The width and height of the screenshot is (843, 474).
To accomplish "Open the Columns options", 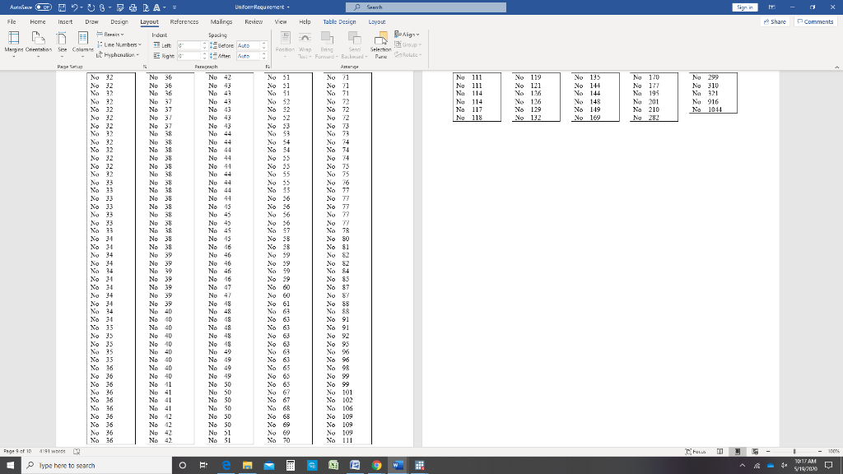I will (83, 44).
